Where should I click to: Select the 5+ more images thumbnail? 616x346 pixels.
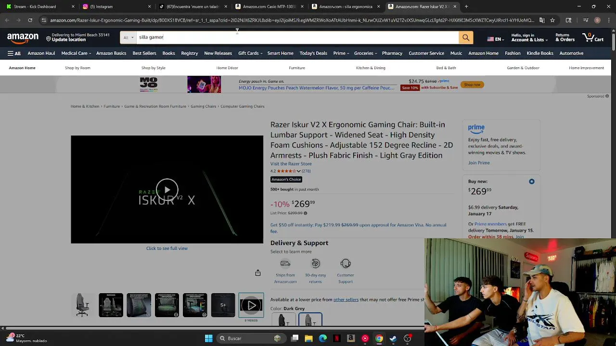coord(223,305)
